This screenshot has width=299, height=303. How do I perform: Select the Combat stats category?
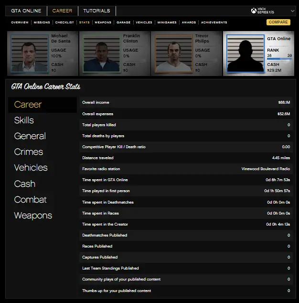click(30, 200)
